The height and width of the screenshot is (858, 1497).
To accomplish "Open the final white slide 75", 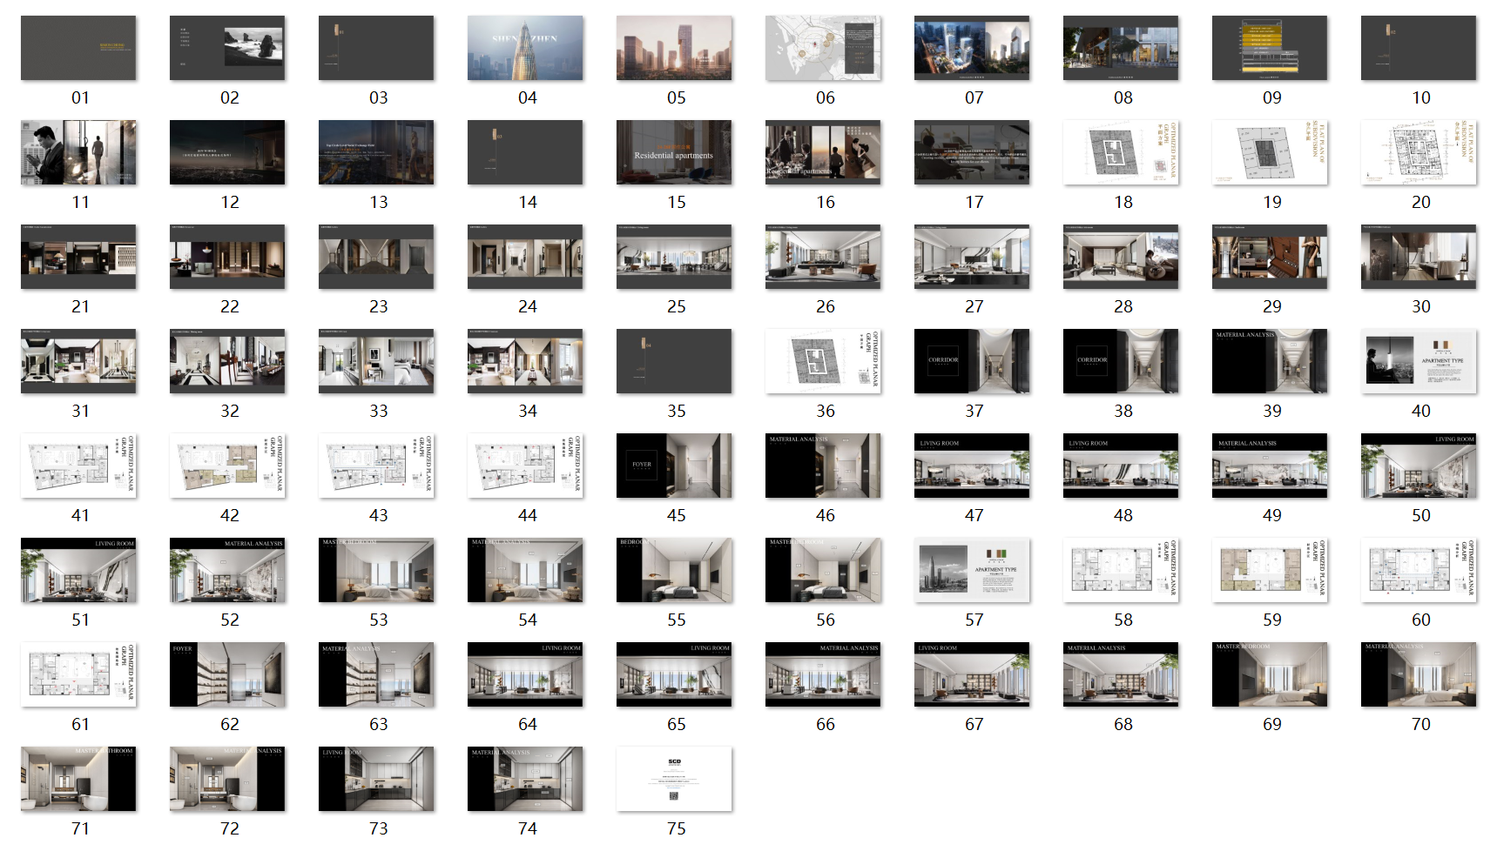I will tap(674, 779).
